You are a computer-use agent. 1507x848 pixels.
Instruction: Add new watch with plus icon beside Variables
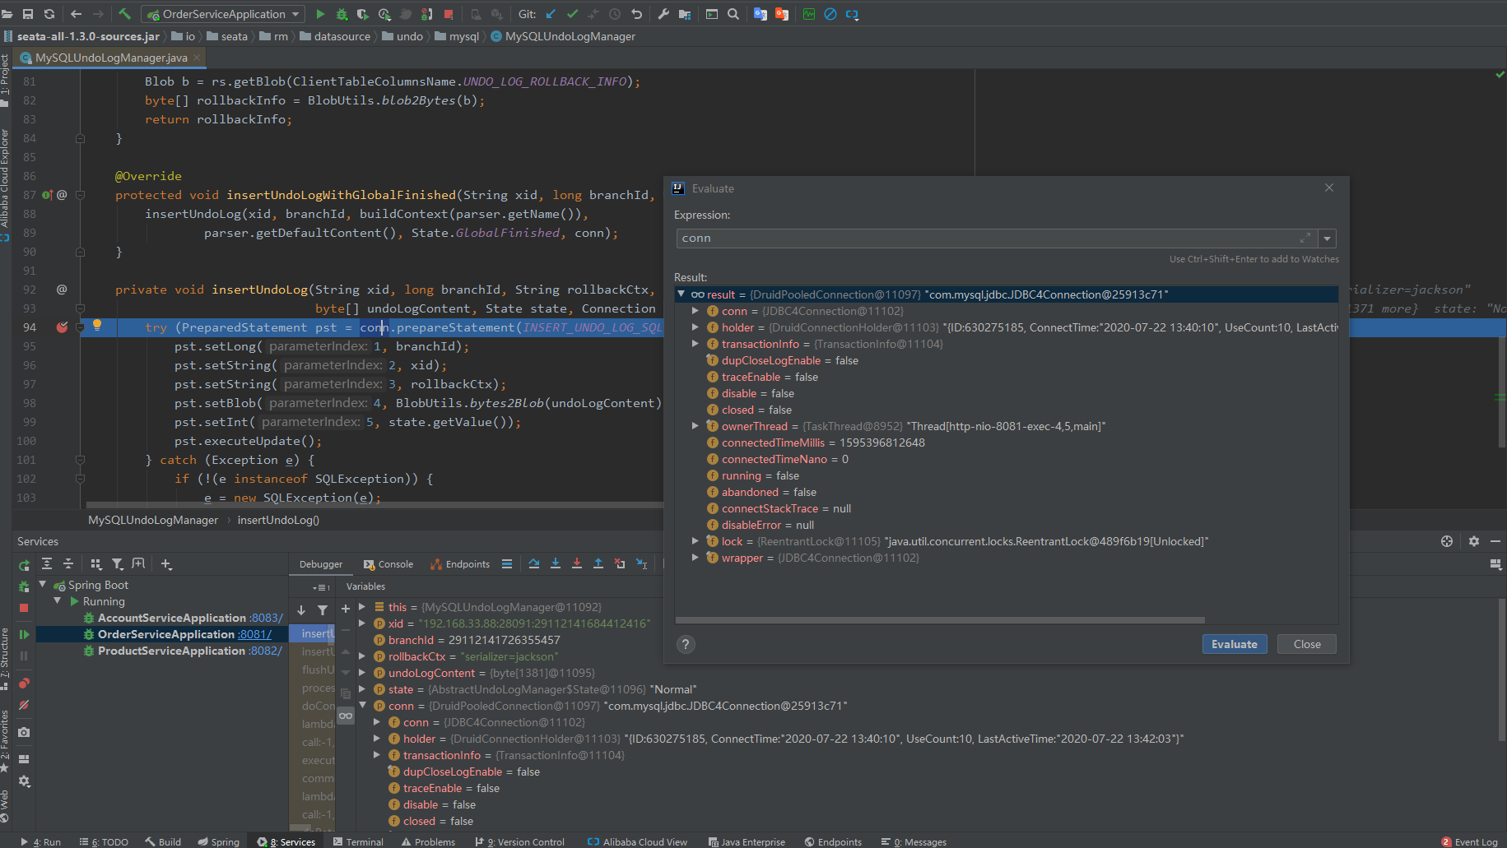[346, 609]
